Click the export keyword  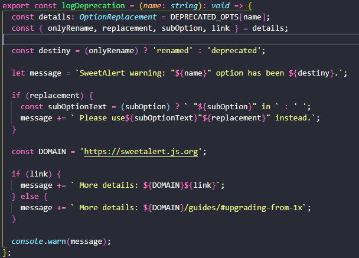tap(16, 6)
